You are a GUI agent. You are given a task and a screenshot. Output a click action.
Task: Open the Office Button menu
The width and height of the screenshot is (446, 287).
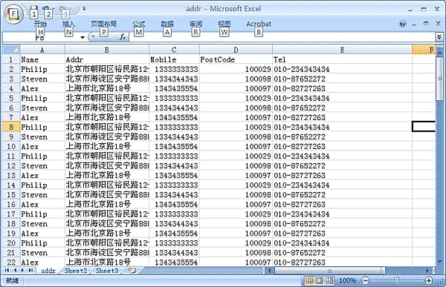[13, 13]
